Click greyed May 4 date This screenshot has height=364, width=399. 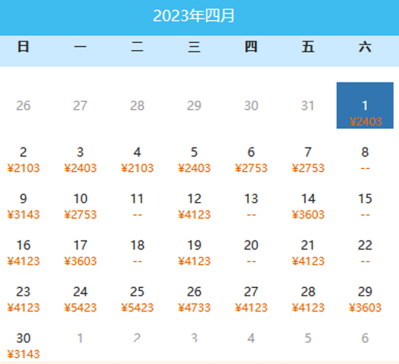point(251,338)
